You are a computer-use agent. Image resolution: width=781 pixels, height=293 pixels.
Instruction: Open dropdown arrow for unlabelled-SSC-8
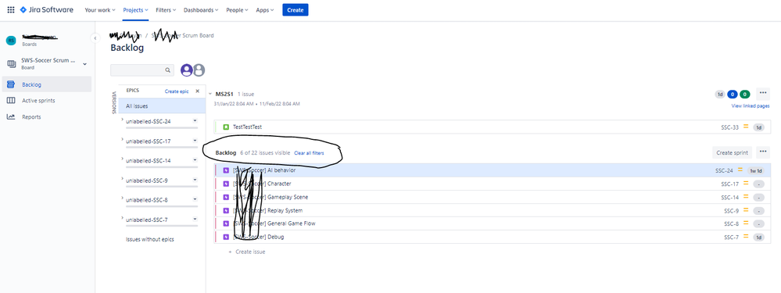(x=195, y=199)
